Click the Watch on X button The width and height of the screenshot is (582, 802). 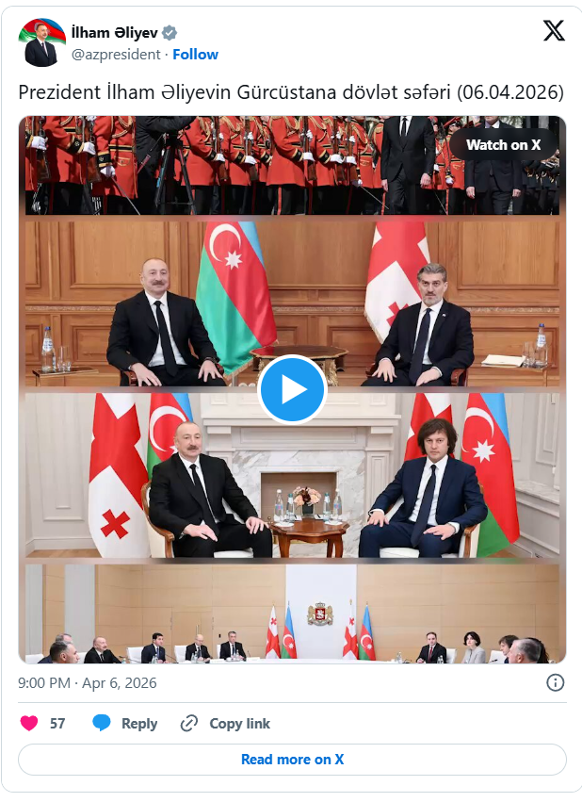(x=503, y=145)
